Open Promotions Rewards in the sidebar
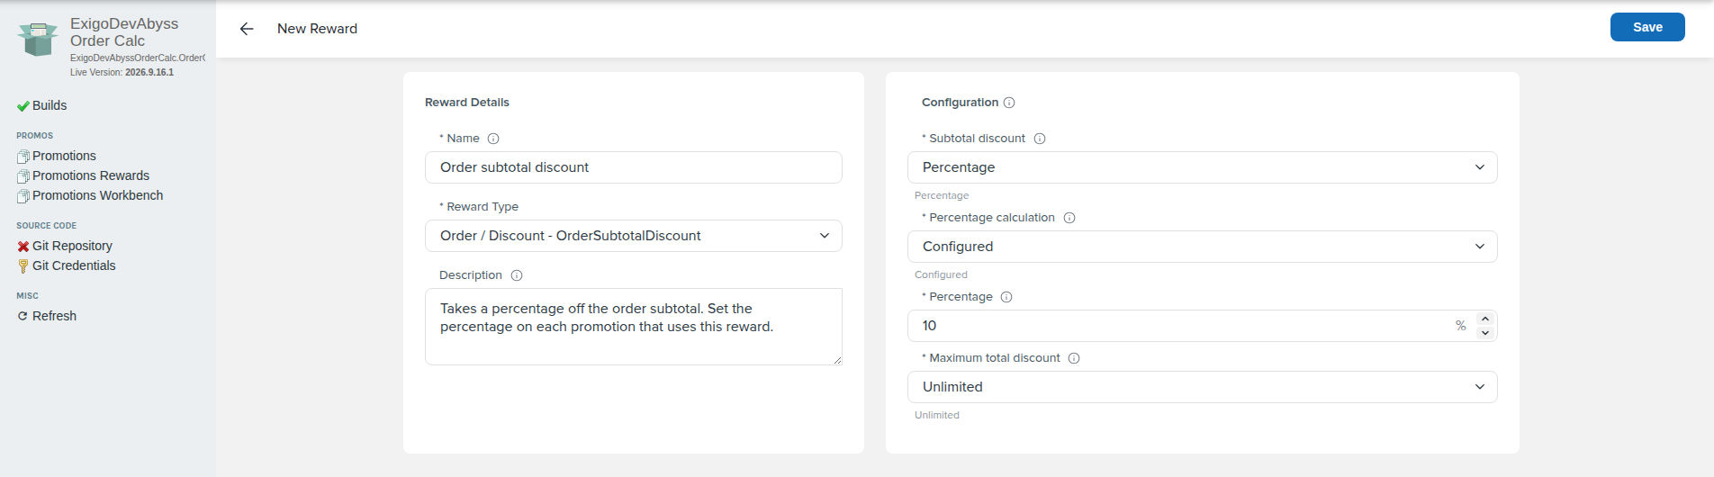Image resolution: width=1714 pixels, height=477 pixels. pyautogui.click(x=91, y=175)
